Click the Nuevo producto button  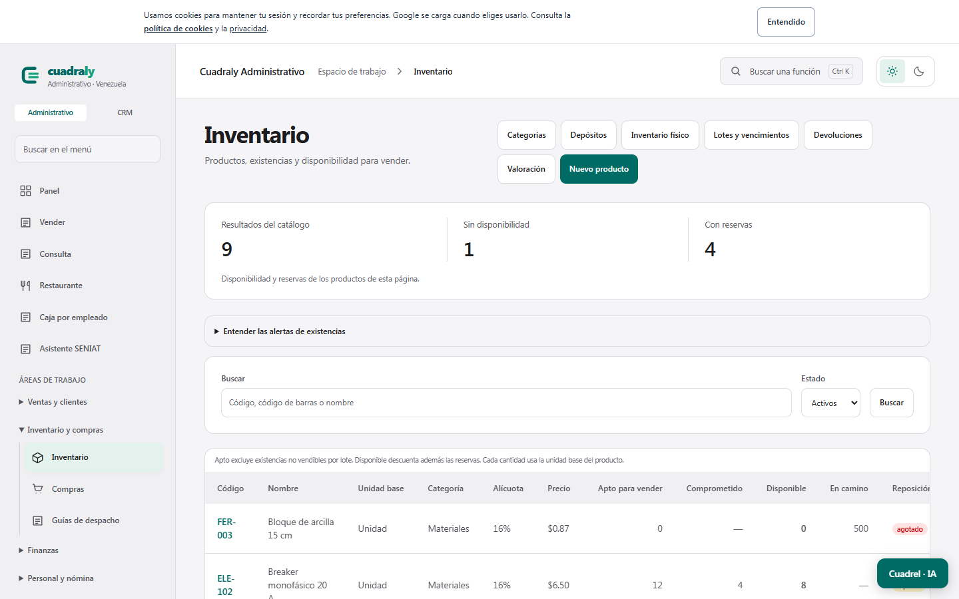599,169
